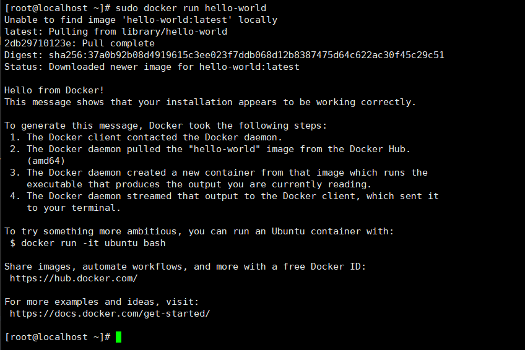Click the 'Share images, automate workflows' line

(185, 267)
